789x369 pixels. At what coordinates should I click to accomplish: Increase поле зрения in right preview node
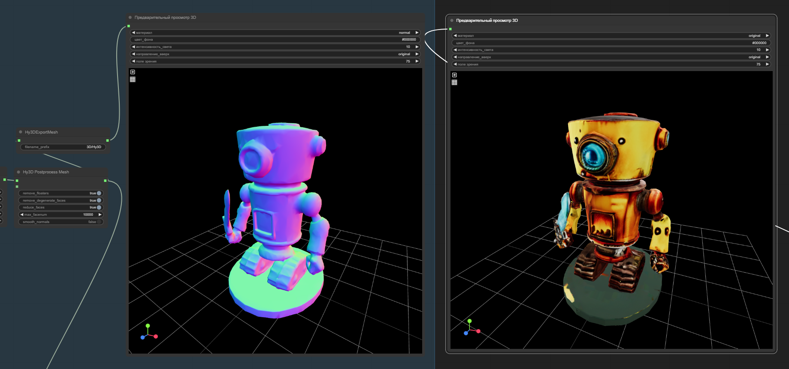[767, 64]
